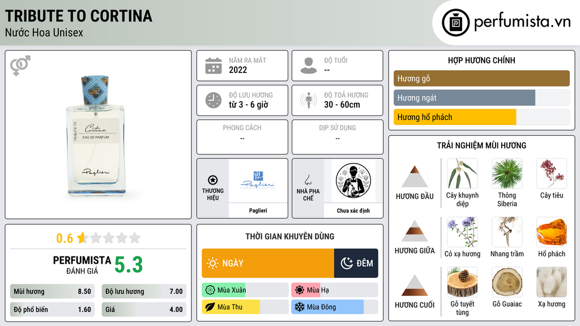
Task: Click the unisex gender symbol icon
Action: pyautogui.click(x=20, y=66)
